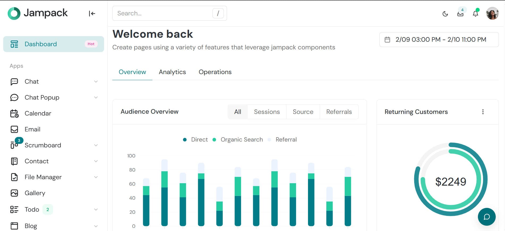This screenshot has width=505, height=231.
Task: Toggle Organic Search series in legend
Action: coord(238,140)
